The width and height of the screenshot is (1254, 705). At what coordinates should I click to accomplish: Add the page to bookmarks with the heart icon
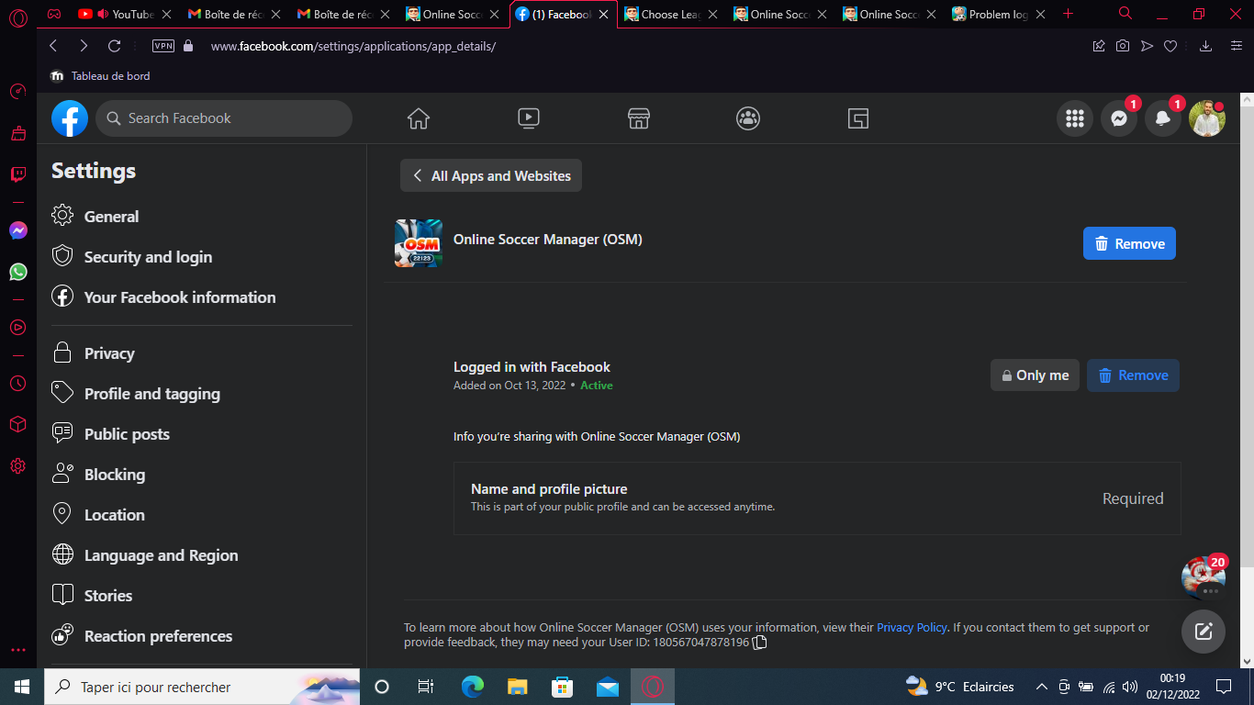[x=1170, y=46]
